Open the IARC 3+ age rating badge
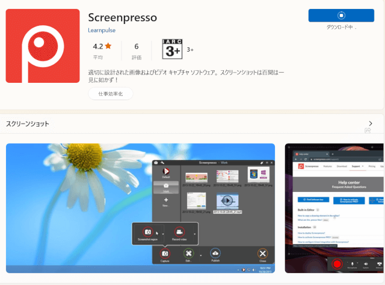This screenshot has height=285, width=385. 172,49
